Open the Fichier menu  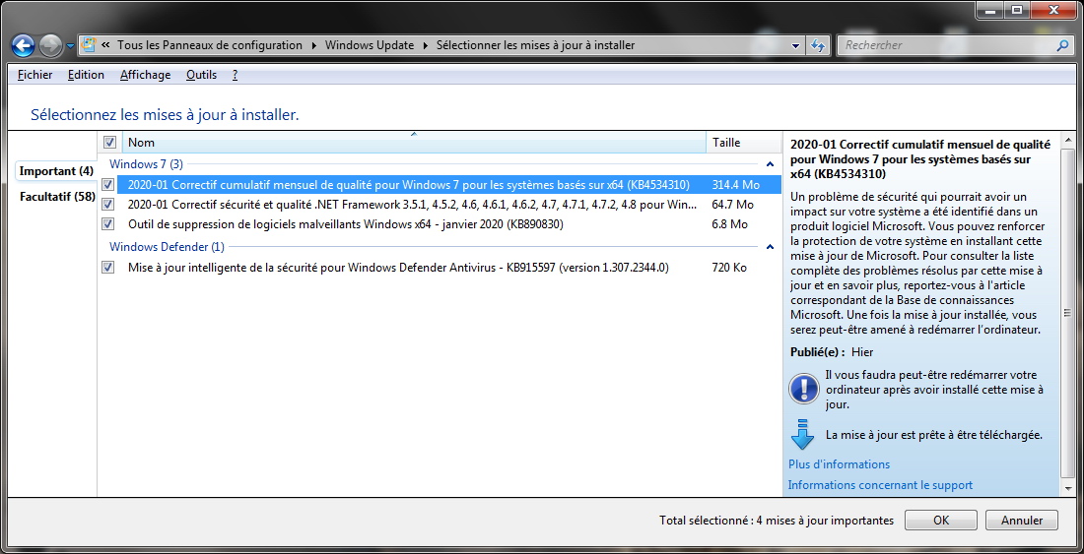click(x=35, y=75)
